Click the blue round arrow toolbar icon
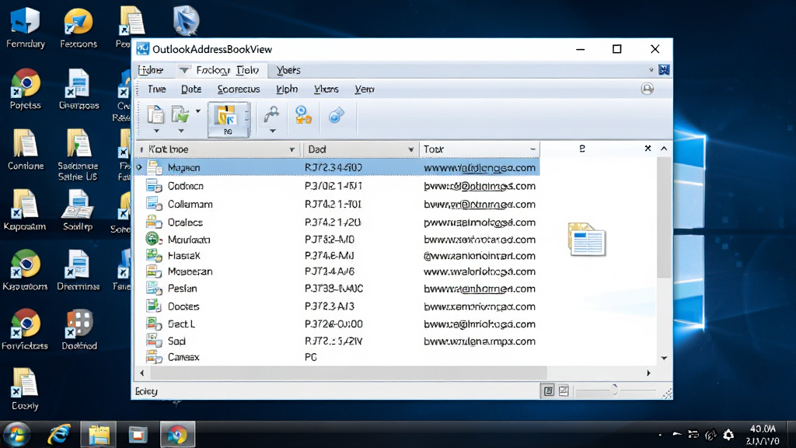This screenshot has width=796, height=448. coord(336,115)
